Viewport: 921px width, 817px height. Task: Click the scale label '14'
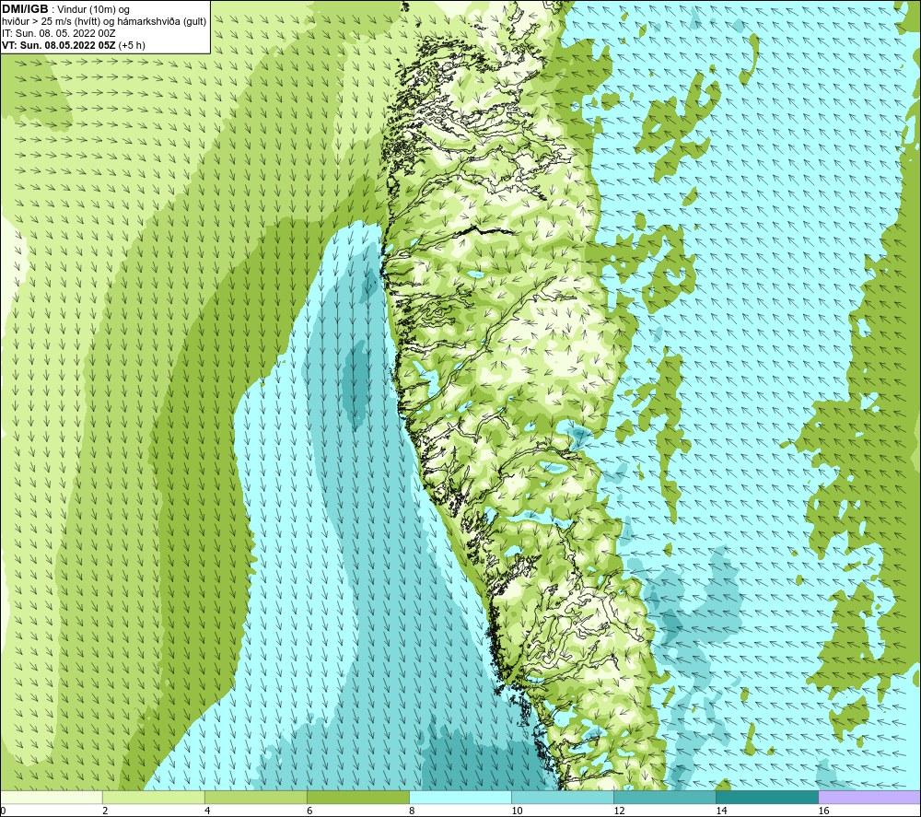coord(721,811)
